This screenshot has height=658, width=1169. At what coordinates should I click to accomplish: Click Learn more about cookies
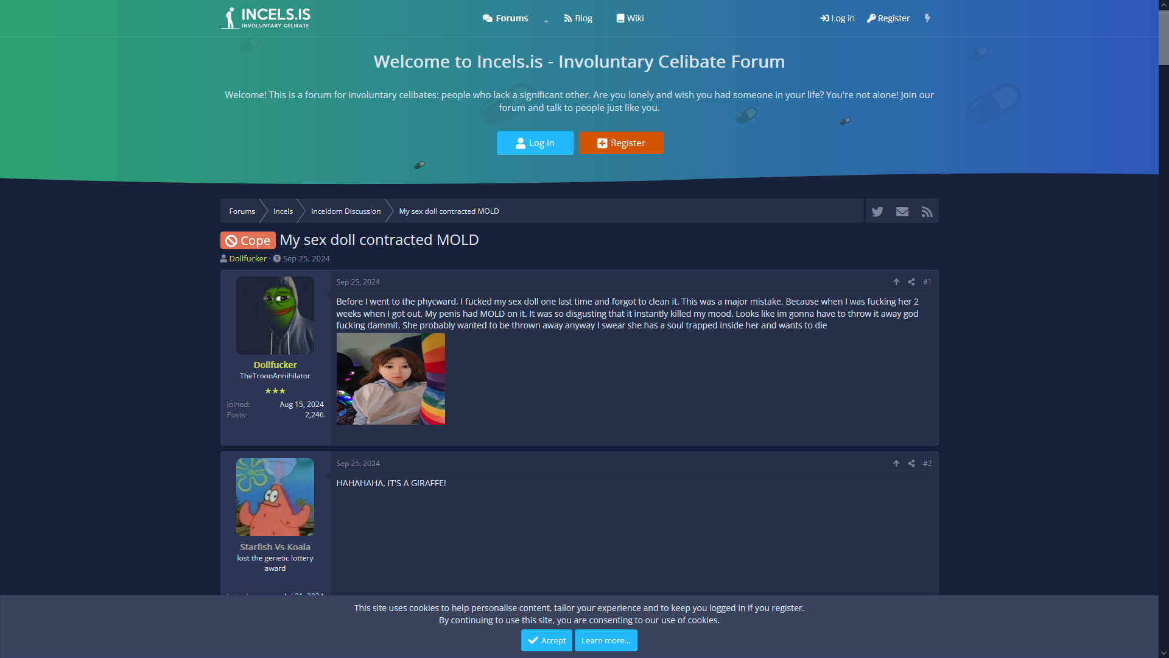[x=606, y=640]
